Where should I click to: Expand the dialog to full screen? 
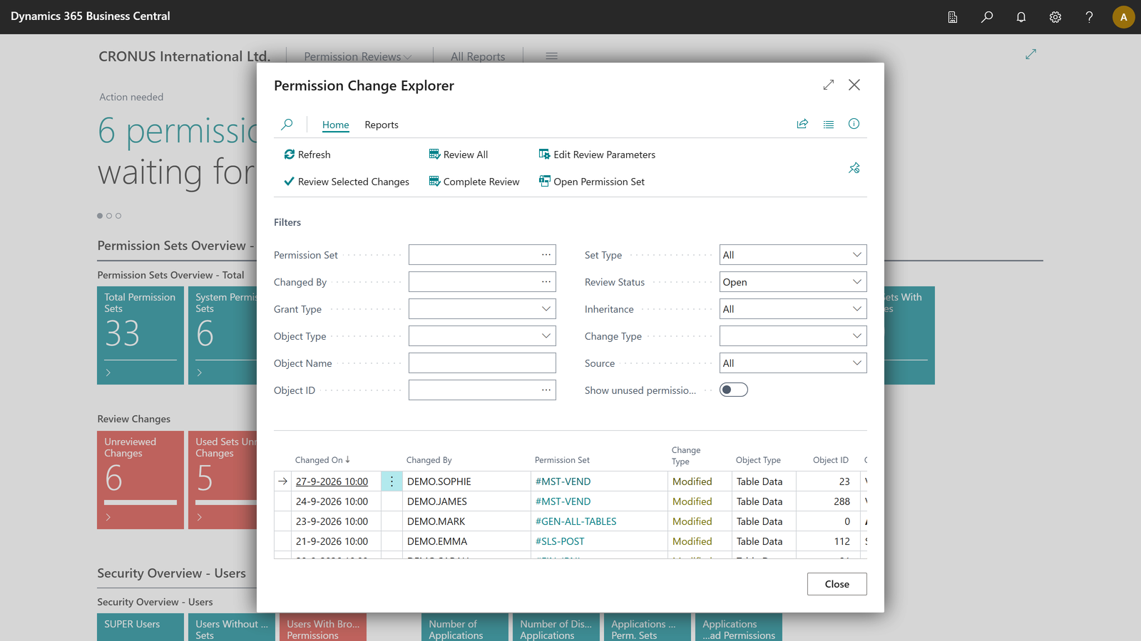829,85
